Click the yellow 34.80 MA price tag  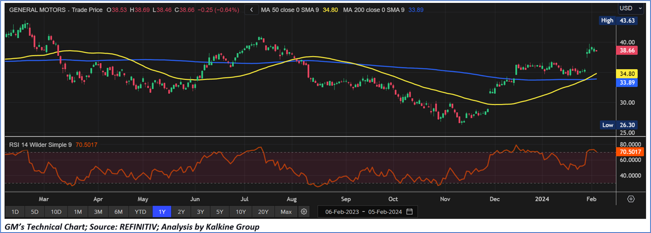[627, 74]
